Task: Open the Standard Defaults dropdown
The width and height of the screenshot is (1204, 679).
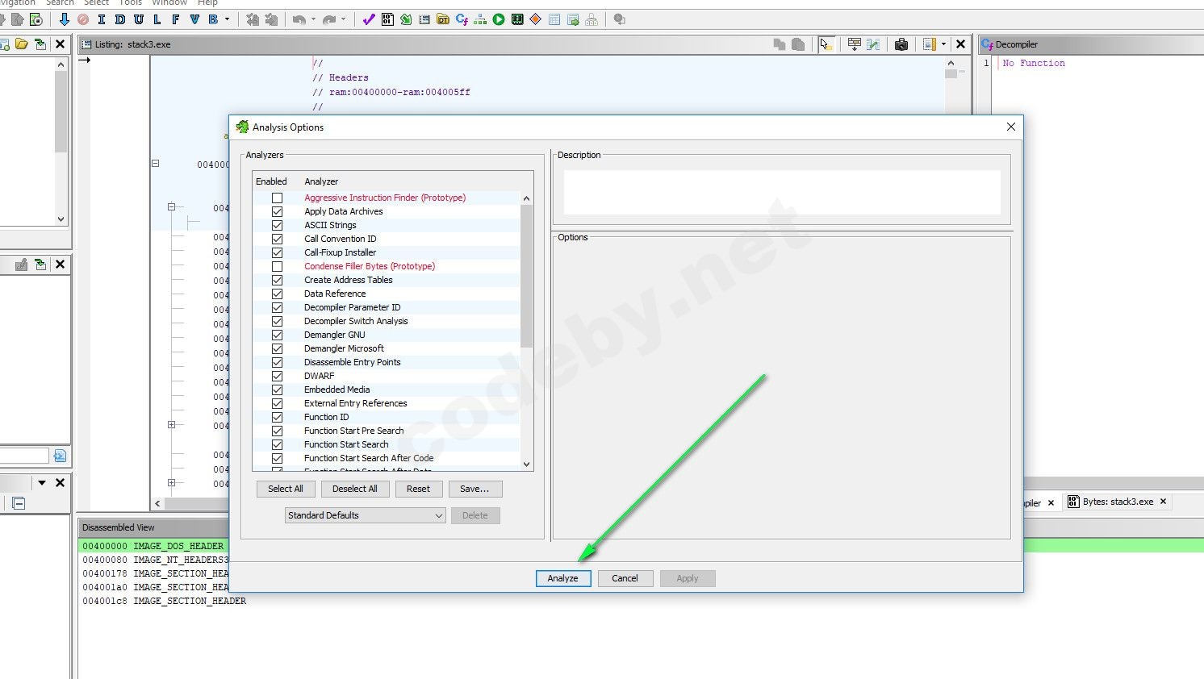Action: tap(366, 515)
